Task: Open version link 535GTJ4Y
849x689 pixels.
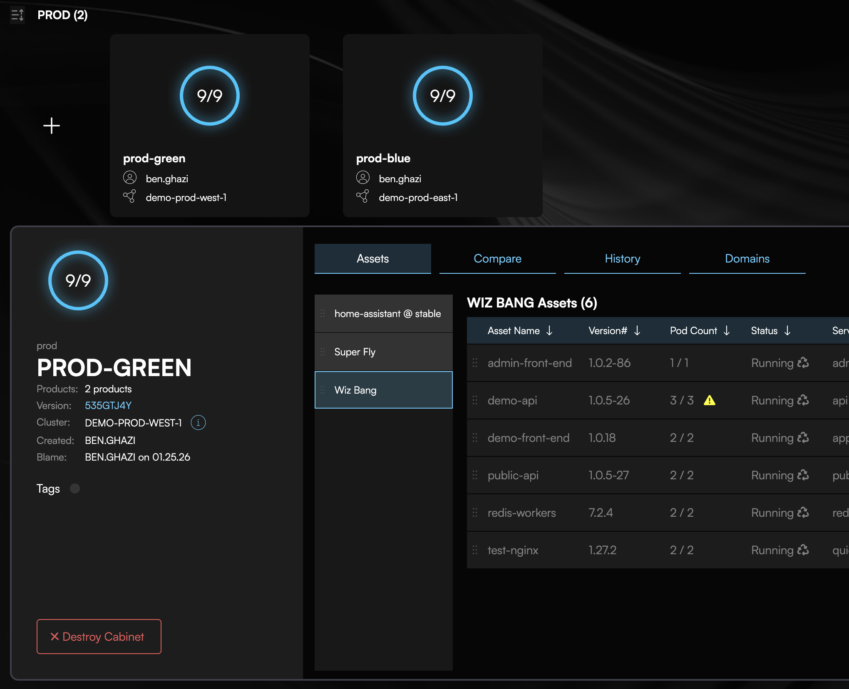Action: (108, 406)
